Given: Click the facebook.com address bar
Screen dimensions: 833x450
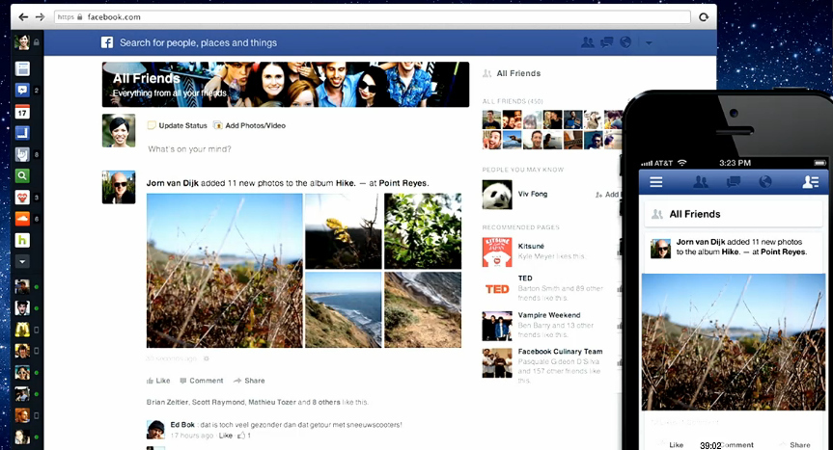Looking at the screenshot, I should pos(372,17).
